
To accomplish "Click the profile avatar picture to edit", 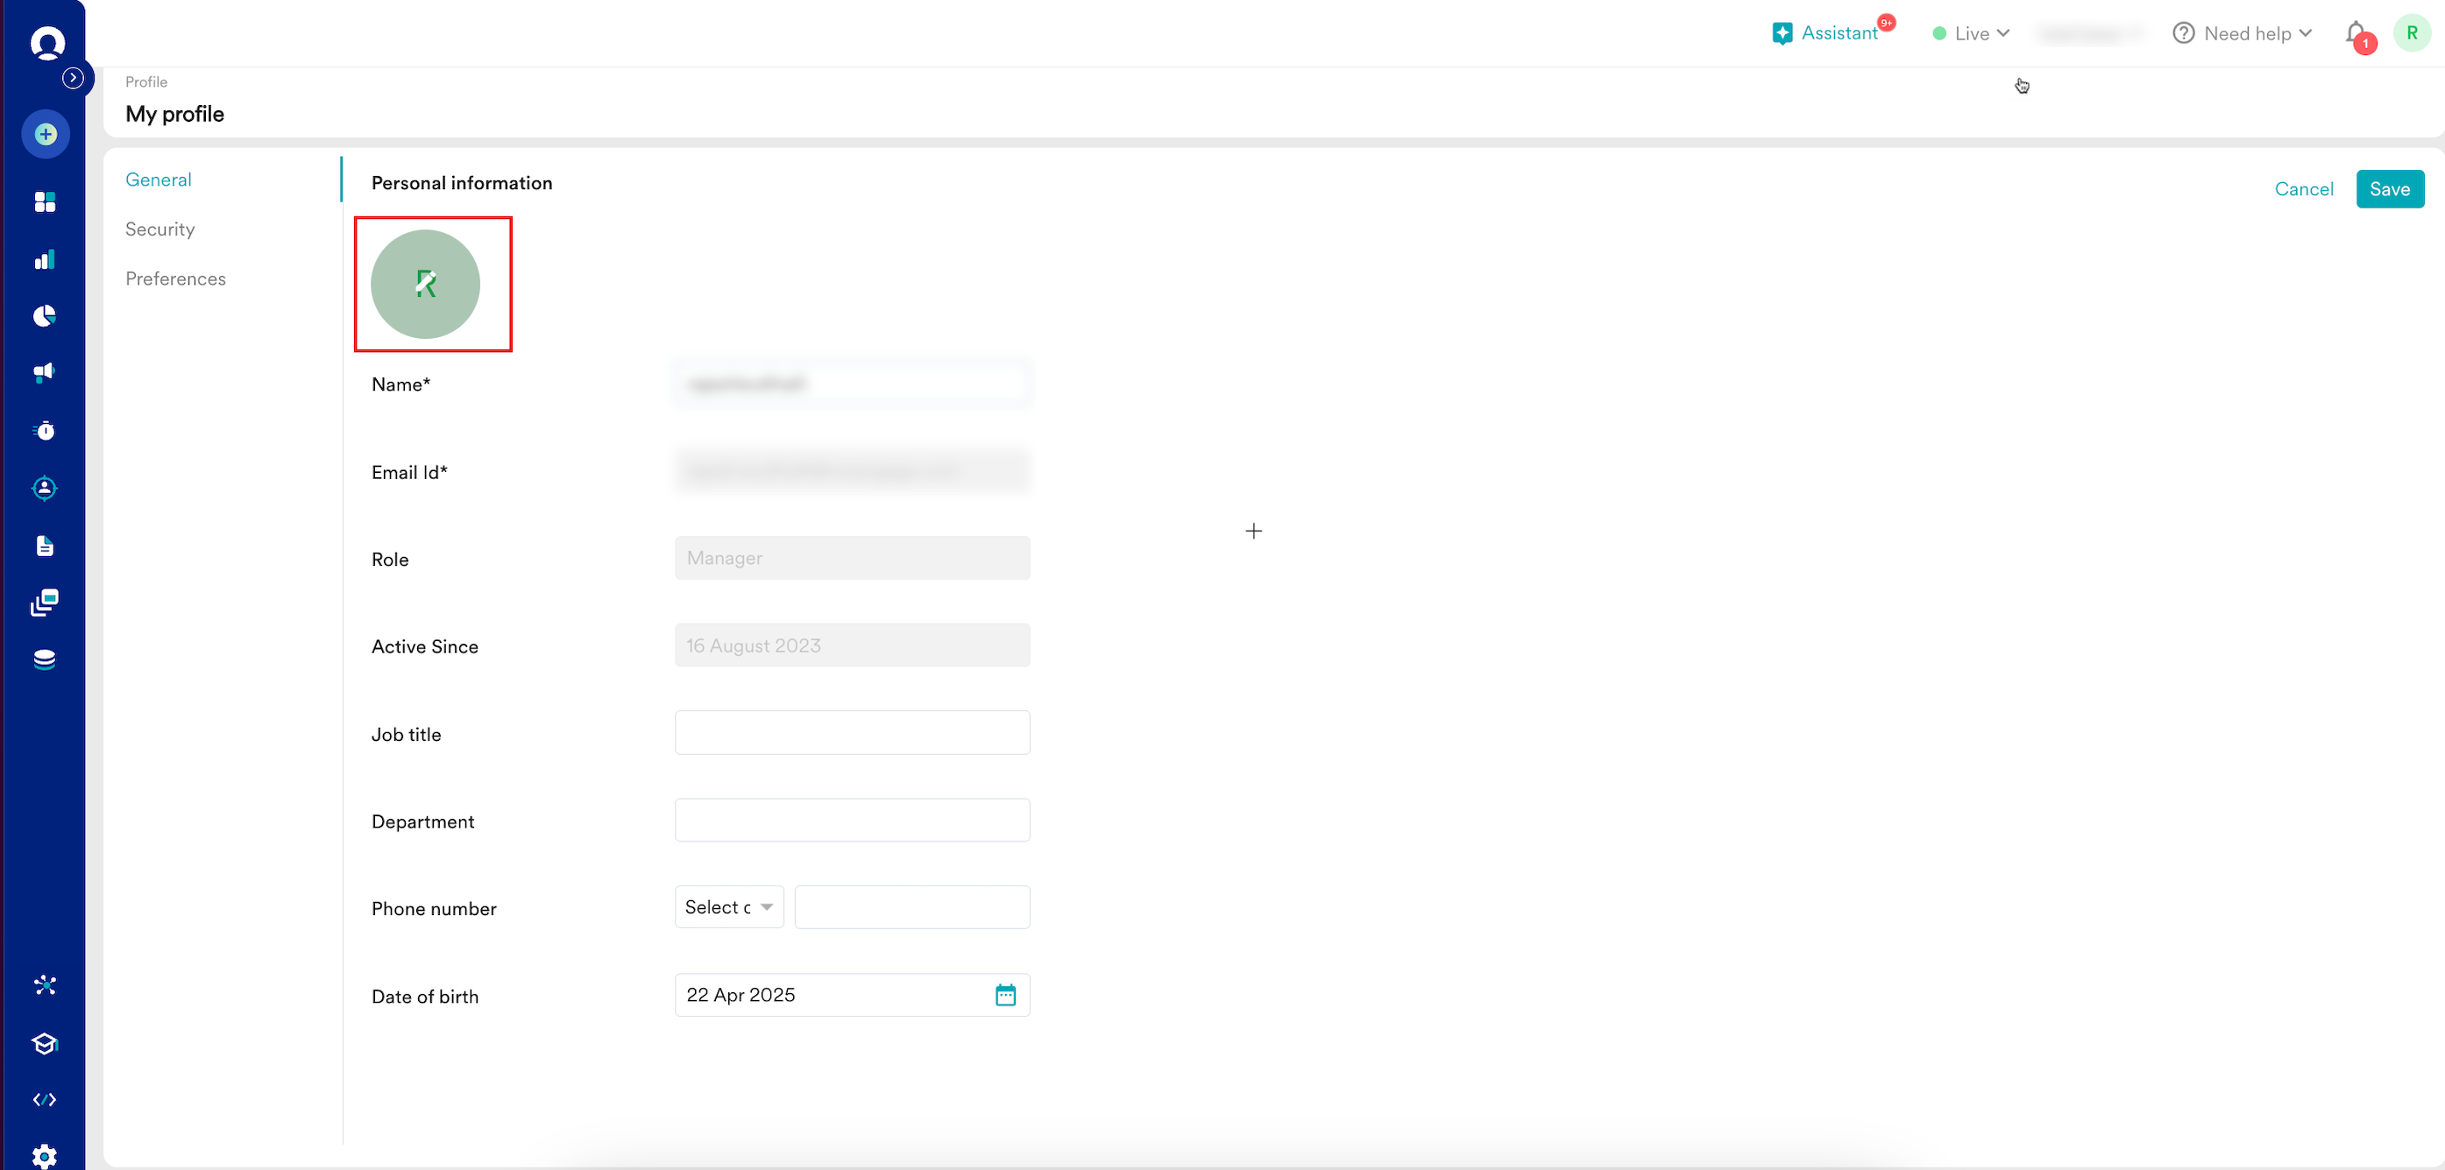I will 425,285.
